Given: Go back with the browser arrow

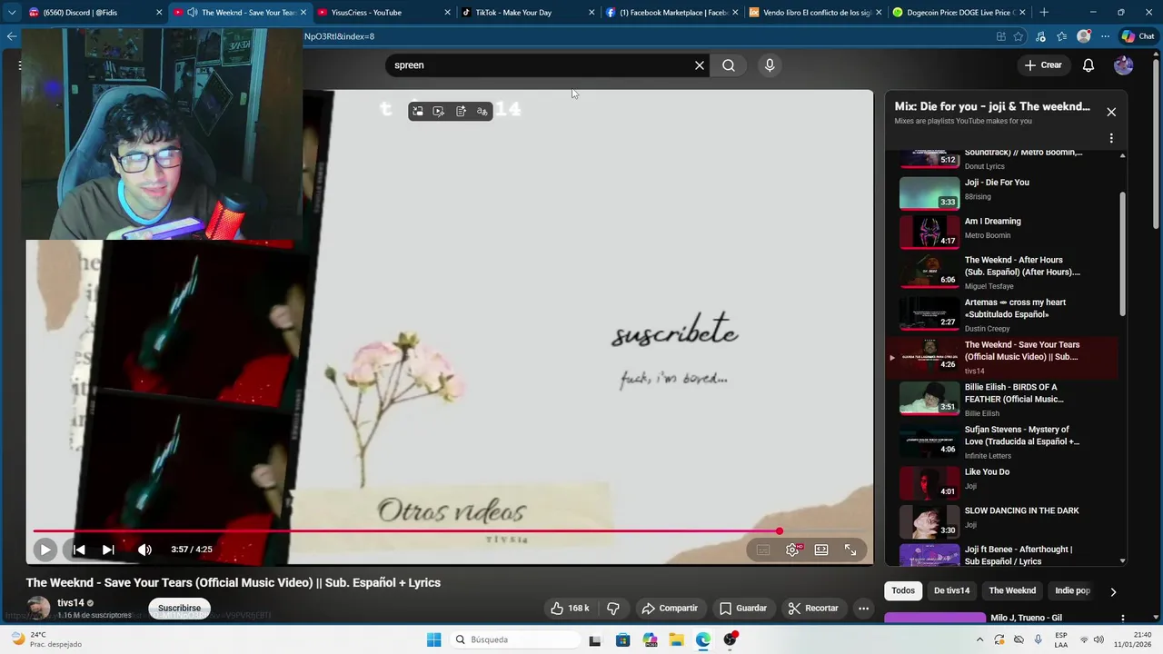Looking at the screenshot, I should [x=11, y=36].
